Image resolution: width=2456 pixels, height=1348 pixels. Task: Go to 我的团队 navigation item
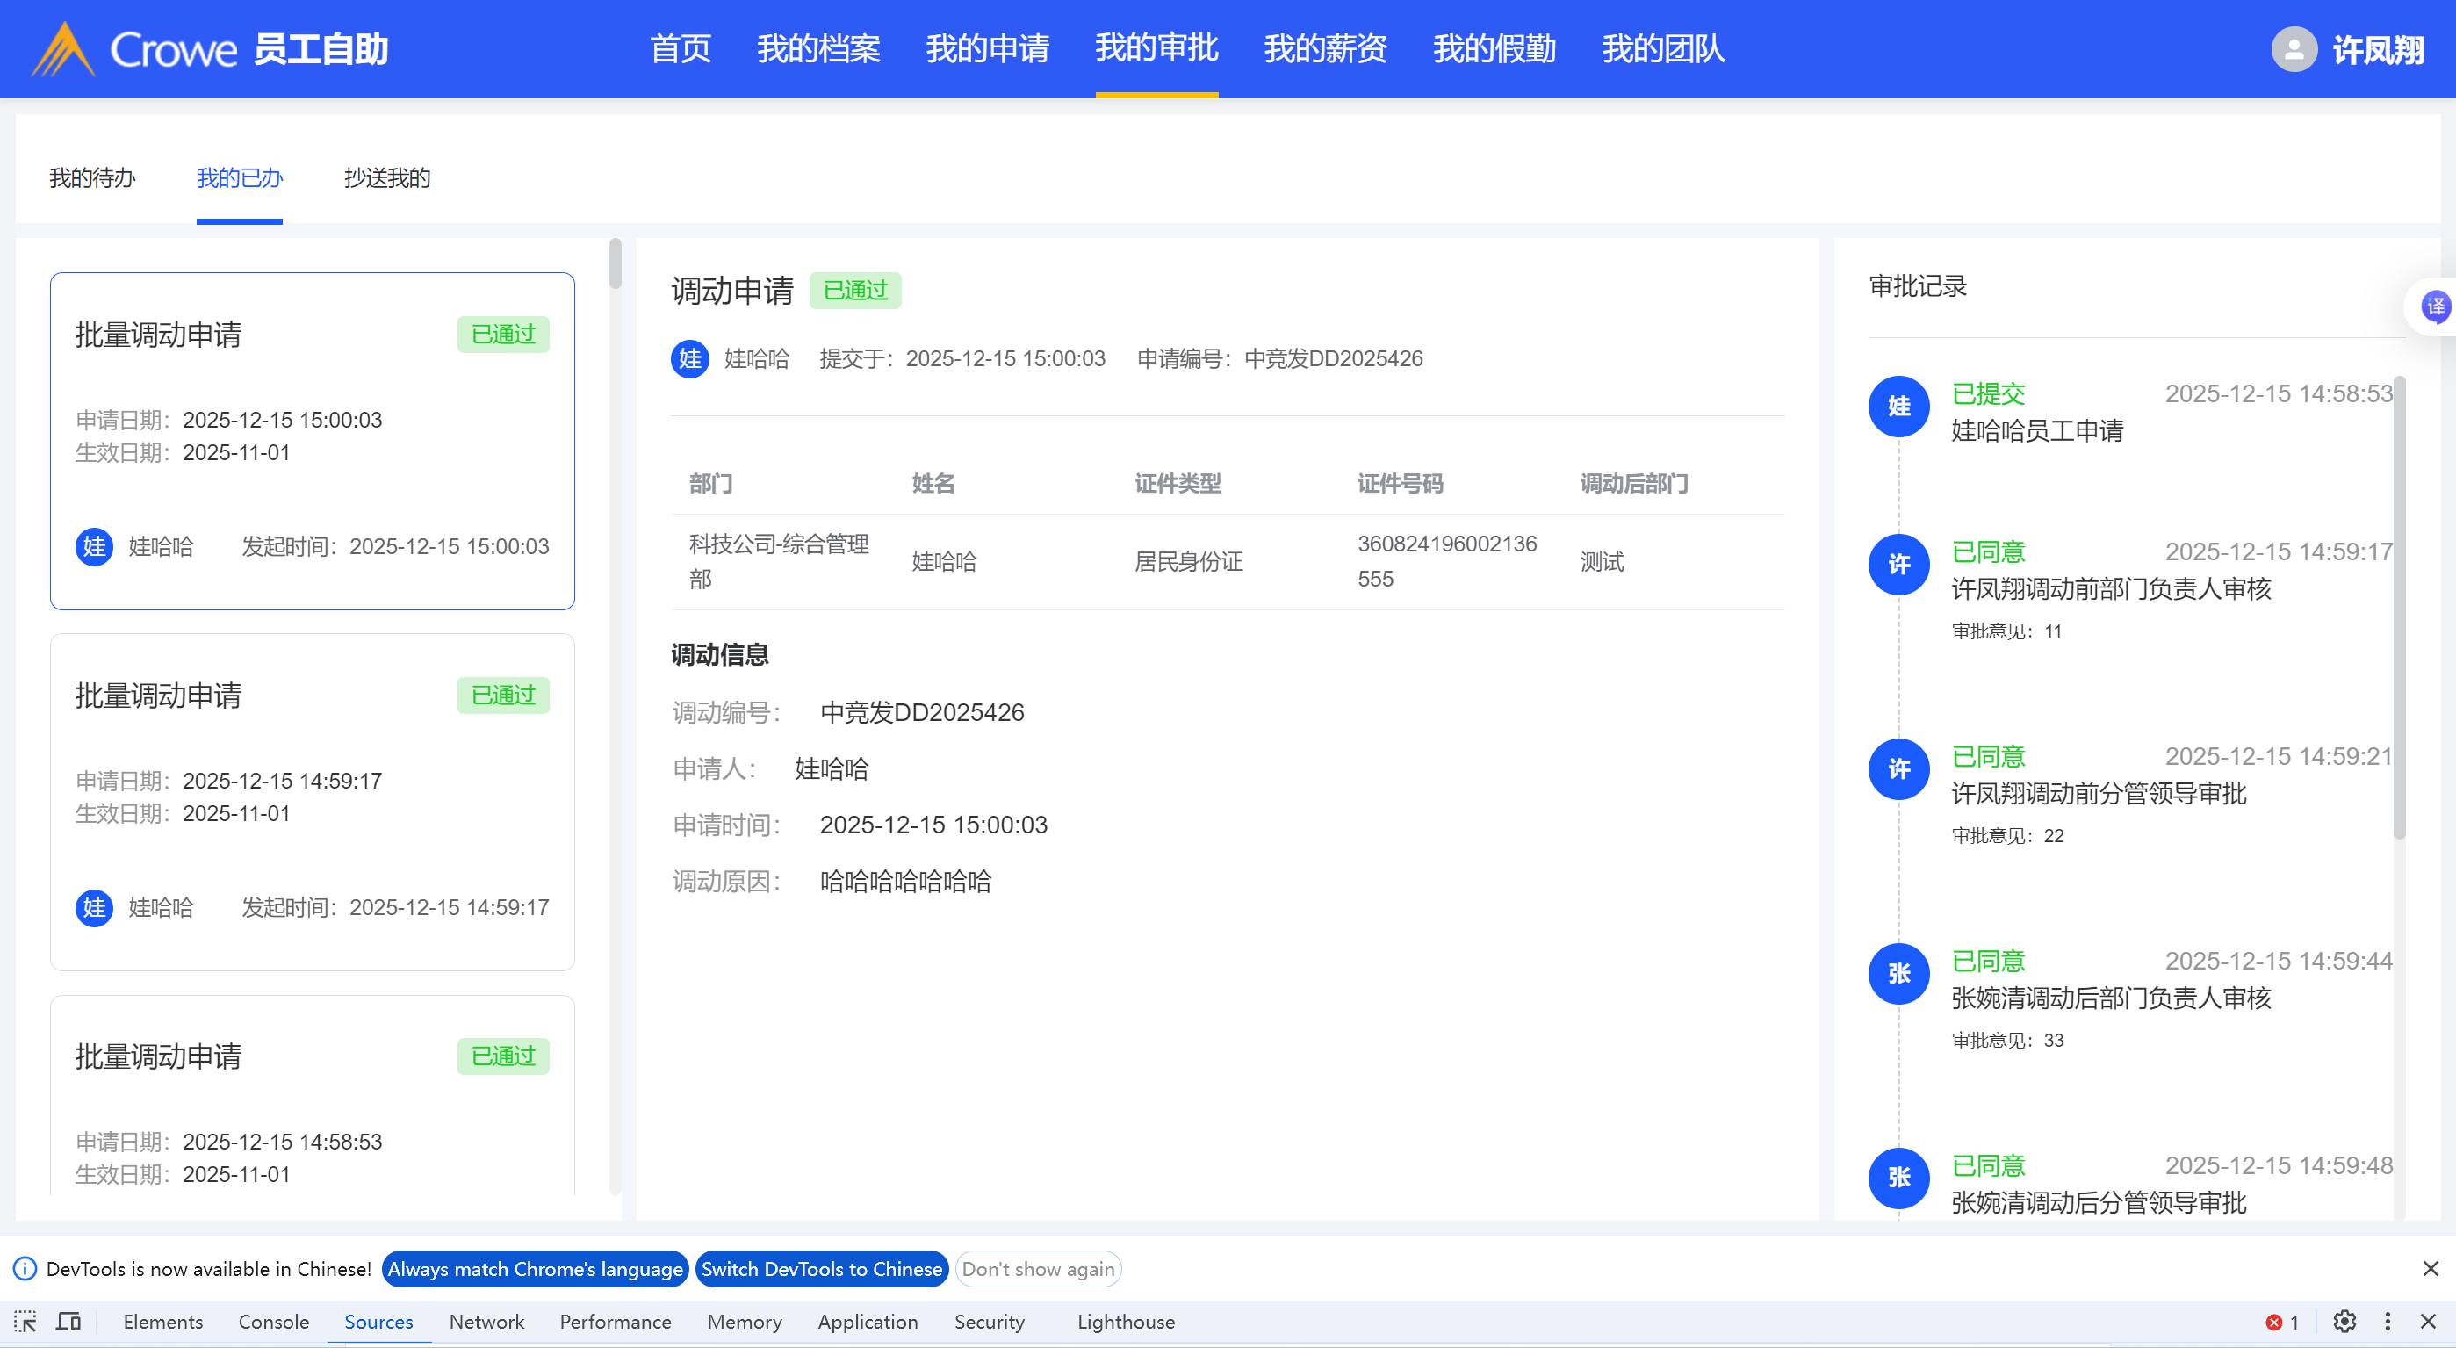1663,49
